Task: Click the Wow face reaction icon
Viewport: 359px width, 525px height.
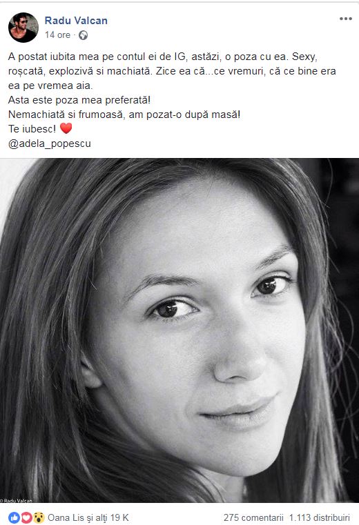Action: [39, 517]
